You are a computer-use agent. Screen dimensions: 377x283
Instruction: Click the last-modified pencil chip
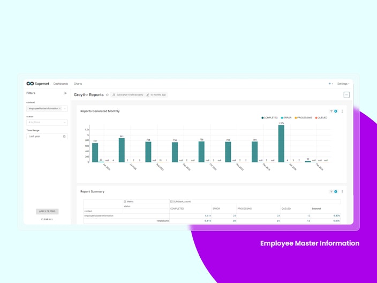[x=156, y=95]
